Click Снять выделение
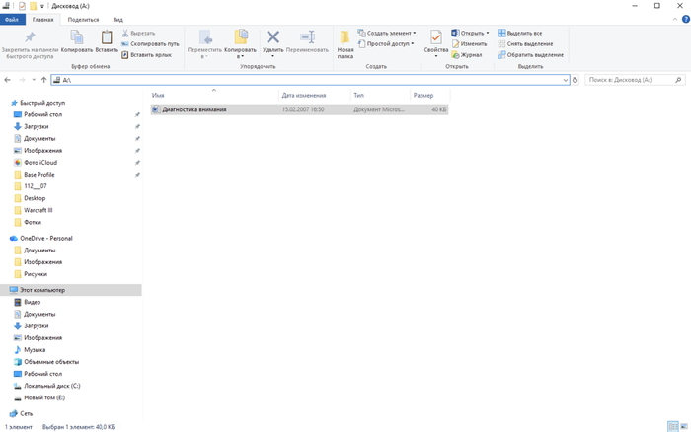This screenshot has height=432, width=691. [525, 44]
